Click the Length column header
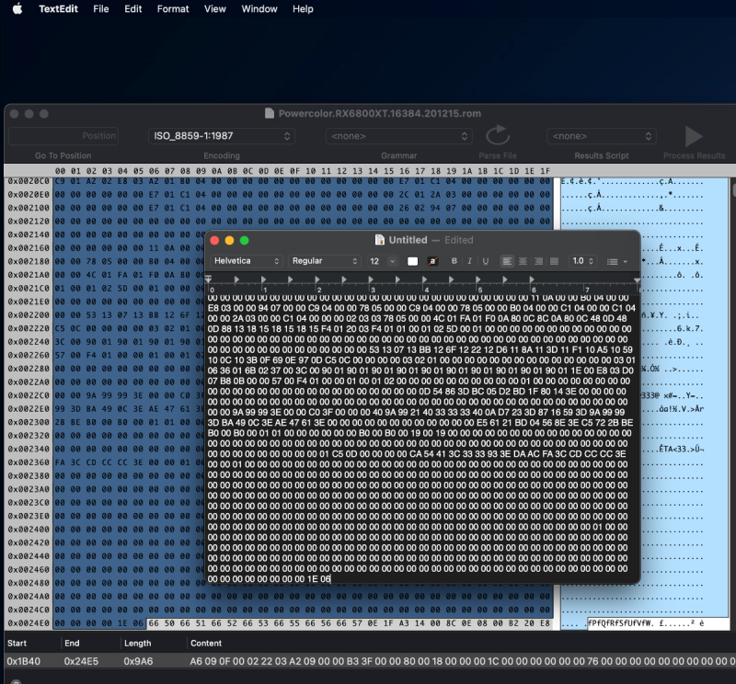The width and height of the screenshot is (736, 684). pos(137,643)
